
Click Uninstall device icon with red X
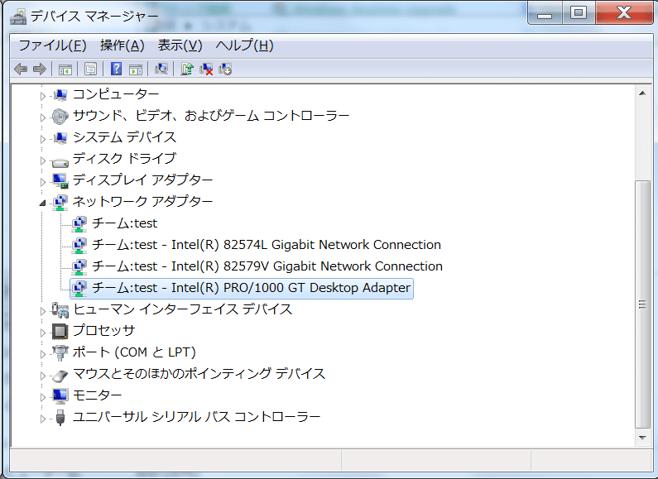[x=206, y=69]
